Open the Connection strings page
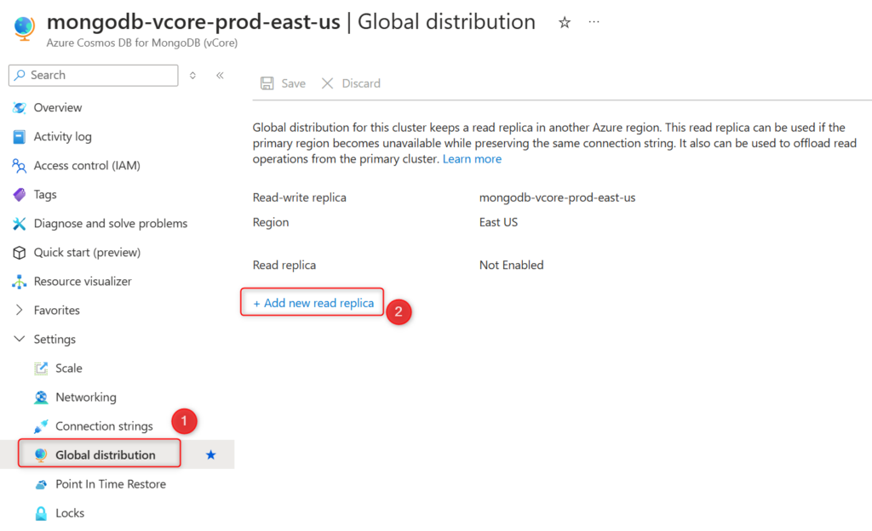Screen dimensions: 872x531 tap(104, 425)
